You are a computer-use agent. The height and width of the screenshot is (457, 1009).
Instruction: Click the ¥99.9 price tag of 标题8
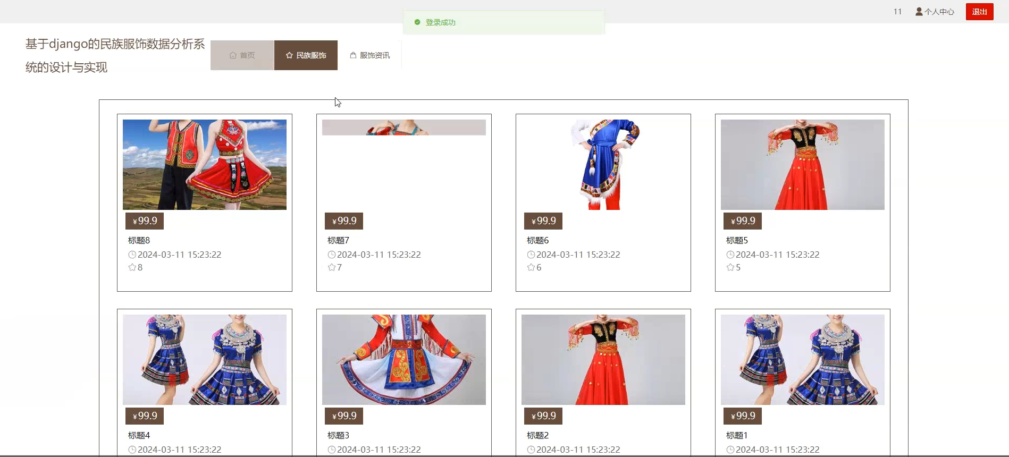coord(145,221)
